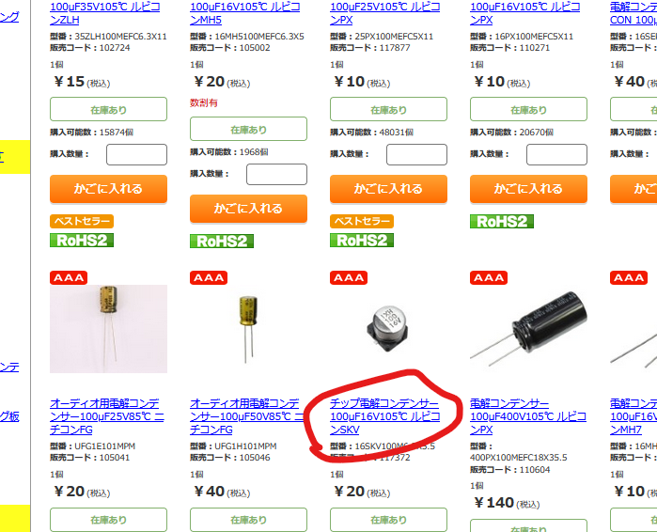657x532 pixels.
Task: Click the ベストセラー badge under 102724 item
Action: [x=82, y=221]
